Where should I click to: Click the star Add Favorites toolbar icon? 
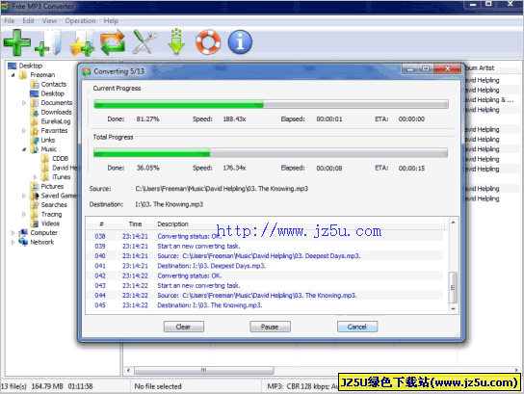tap(82, 42)
